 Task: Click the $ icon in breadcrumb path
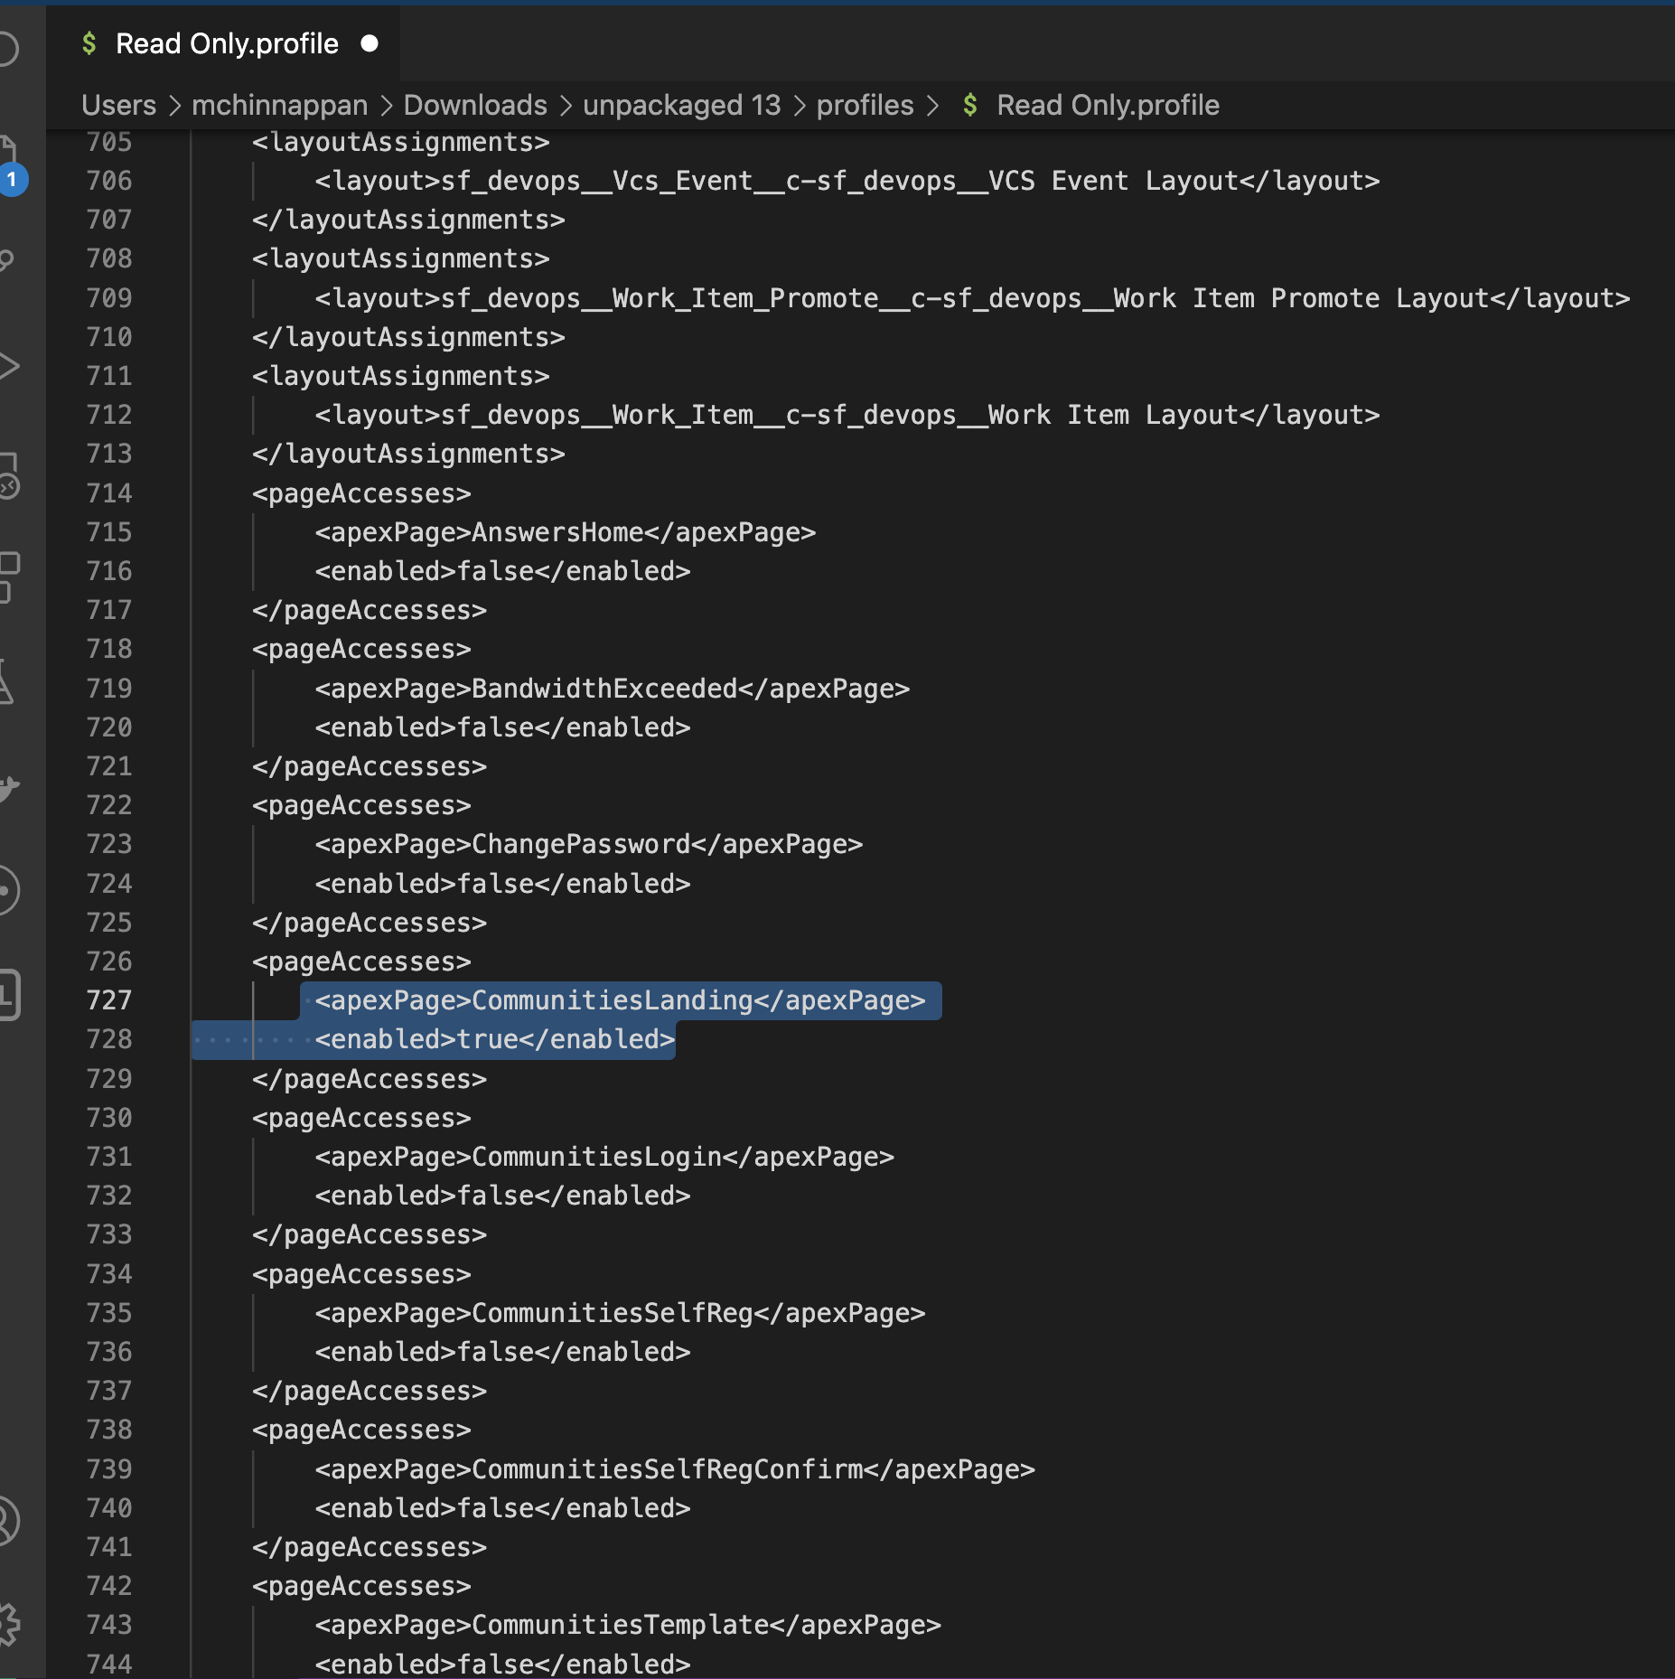click(x=969, y=105)
